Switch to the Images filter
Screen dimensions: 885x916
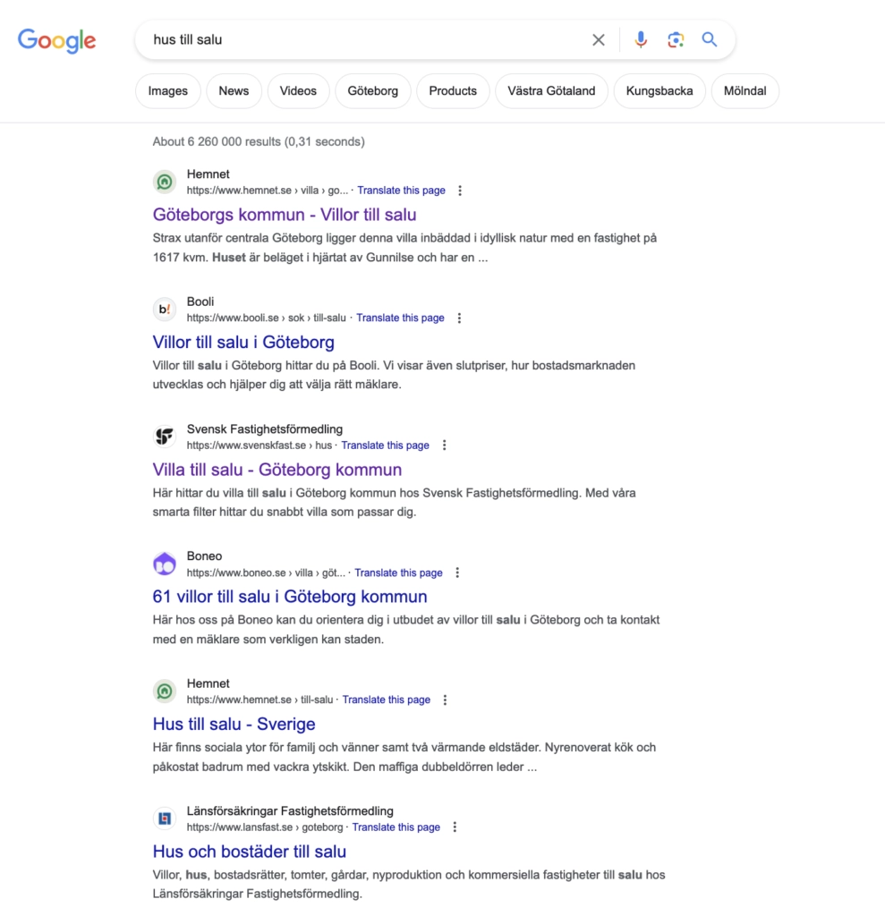pos(167,91)
